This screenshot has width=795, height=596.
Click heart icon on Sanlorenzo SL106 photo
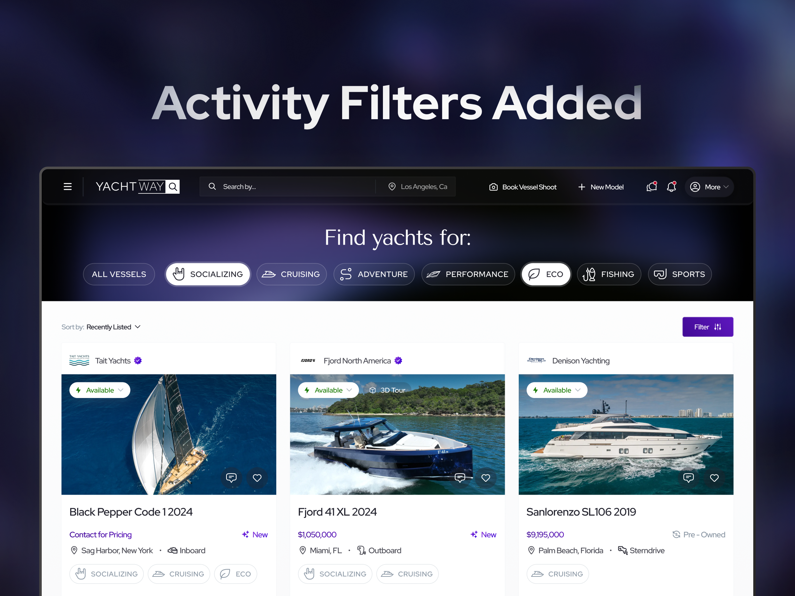click(714, 478)
